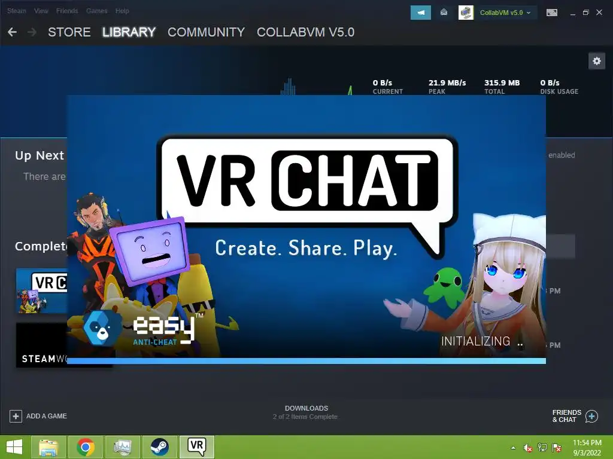The height and width of the screenshot is (459, 613).
Task: Open the inbox envelope icon
Action: [444, 13]
